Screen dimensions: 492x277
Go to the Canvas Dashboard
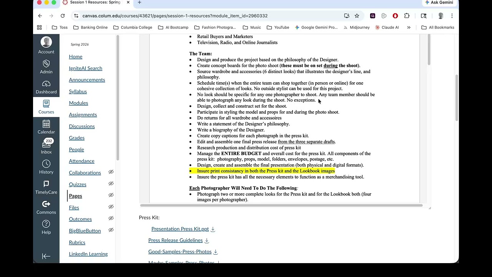[46, 87]
